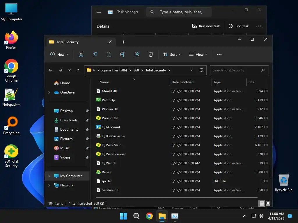Open Notepad++ desktop shortcut
Screen dimensions: 298x223
(11, 97)
